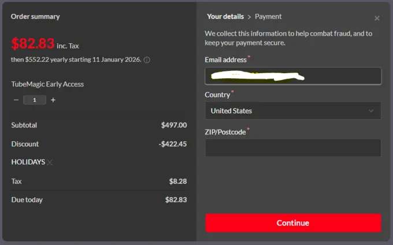
Task: Click into the ZIP/Postcode field
Action: 292,148
